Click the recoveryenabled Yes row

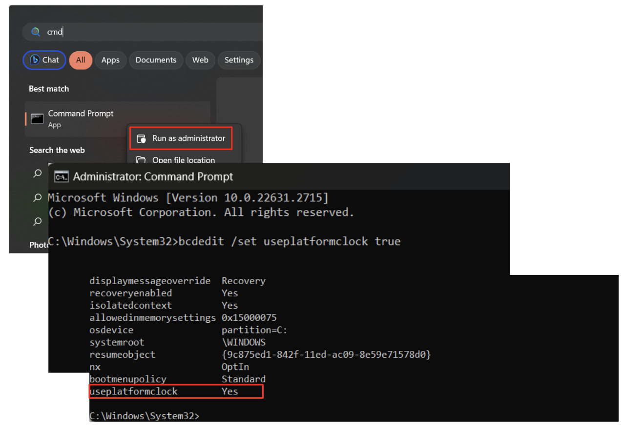[164, 293]
